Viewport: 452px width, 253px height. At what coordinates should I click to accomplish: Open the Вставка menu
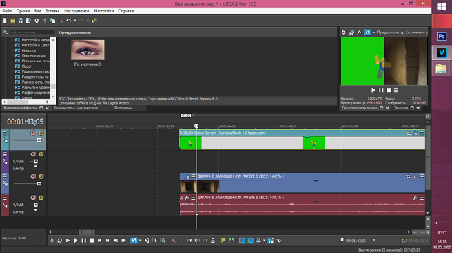click(52, 11)
